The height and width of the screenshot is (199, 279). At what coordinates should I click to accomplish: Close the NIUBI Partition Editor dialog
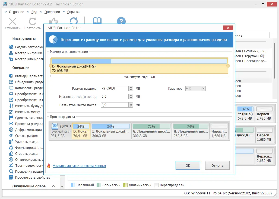pyautogui.click(x=228, y=28)
